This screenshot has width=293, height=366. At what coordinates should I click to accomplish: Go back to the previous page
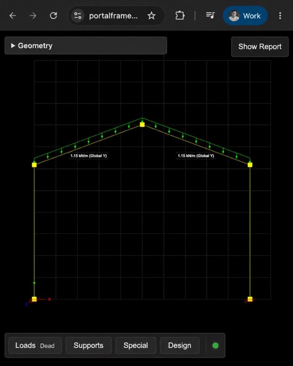click(x=13, y=16)
